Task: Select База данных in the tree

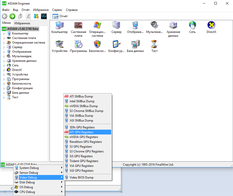Action: [x=21, y=93]
